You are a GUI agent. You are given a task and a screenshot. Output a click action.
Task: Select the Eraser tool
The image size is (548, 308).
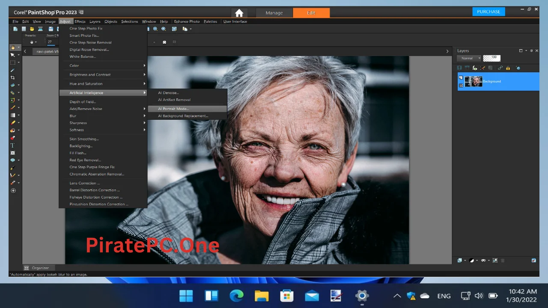click(x=13, y=122)
